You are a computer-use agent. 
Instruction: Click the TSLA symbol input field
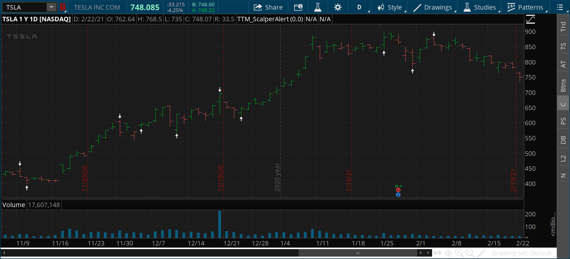pos(25,7)
